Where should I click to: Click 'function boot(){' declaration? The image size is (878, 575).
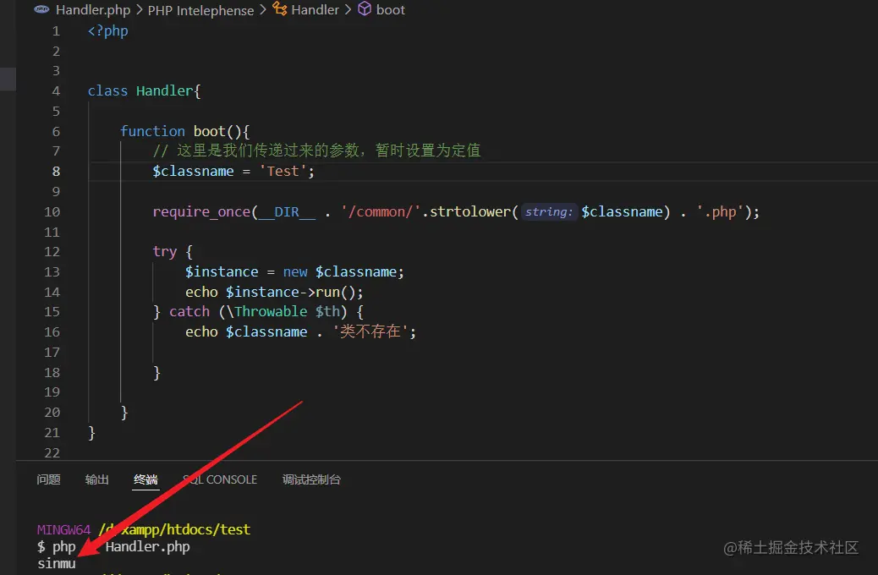(x=184, y=132)
